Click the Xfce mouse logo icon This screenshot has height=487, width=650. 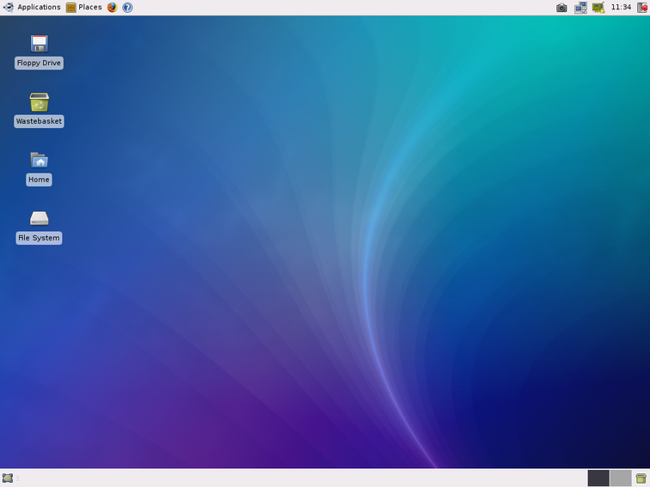pyautogui.click(x=8, y=8)
